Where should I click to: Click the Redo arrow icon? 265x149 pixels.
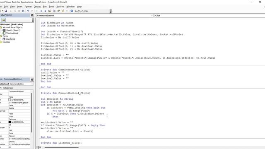point(32,11)
